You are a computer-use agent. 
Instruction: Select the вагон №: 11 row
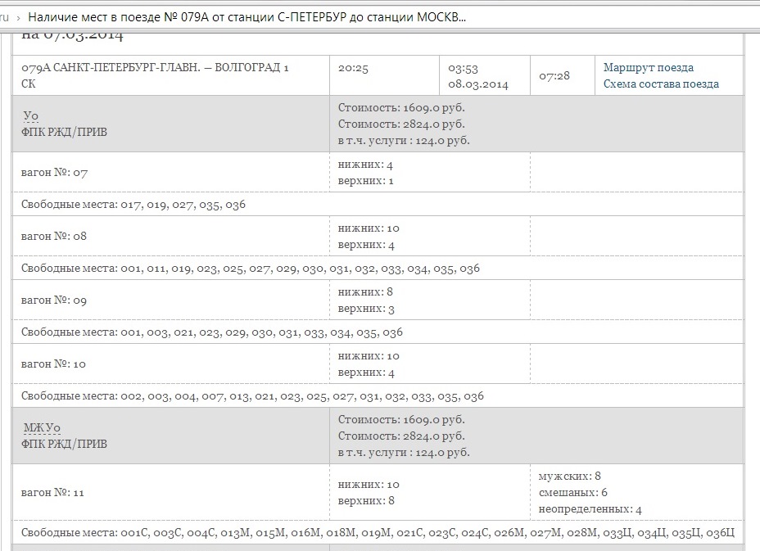click(53, 493)
